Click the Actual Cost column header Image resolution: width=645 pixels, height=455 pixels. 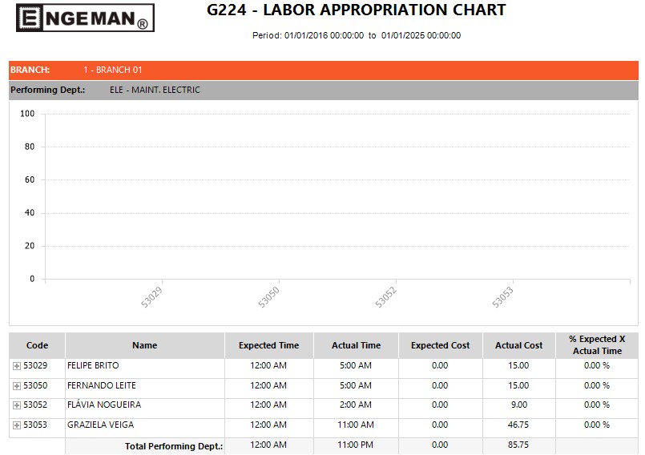click(x=518, y=346)
